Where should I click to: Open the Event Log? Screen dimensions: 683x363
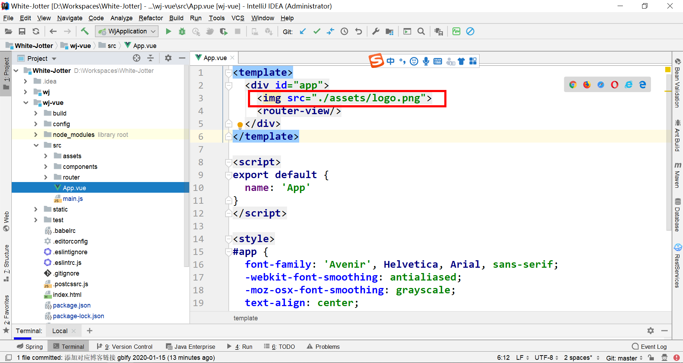pyautogui.click(x=650, y=347)
